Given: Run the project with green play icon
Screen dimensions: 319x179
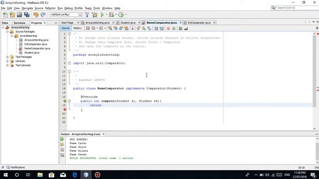Looking at the screenshot, I should click(x=102, y=14).
